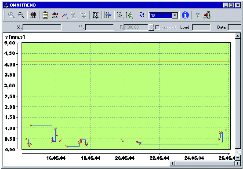
Task: Click the blue circular info icon
Action: [185, 15]
